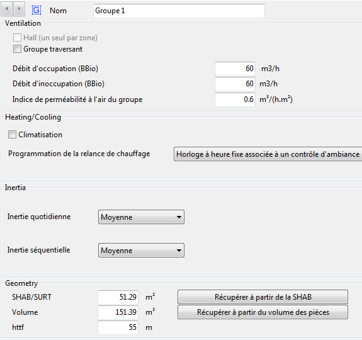Image resolution: width=362 pixels, height=340 pixels.
Task: Edit the SHAB/SURT value 51.29
Action: pyautogui.click(x=118, y=297)
